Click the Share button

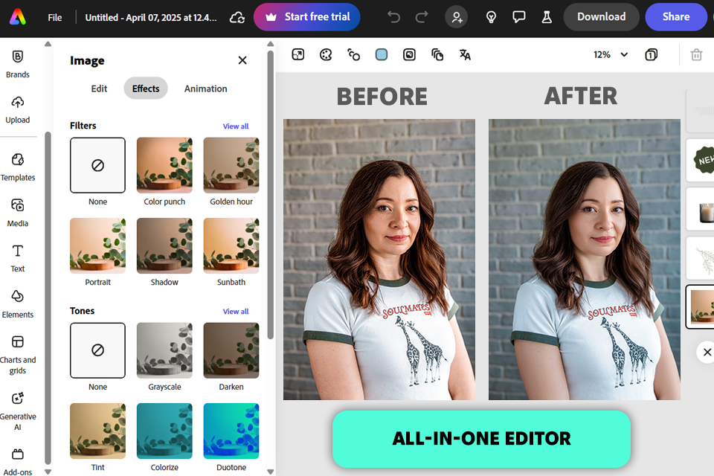(x=676, y=17)
